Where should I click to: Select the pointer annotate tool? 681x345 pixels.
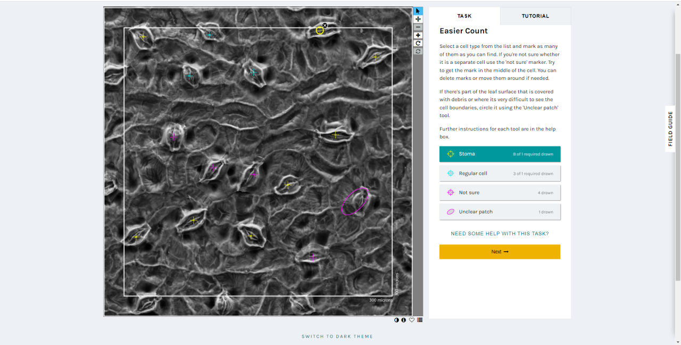tap(418, 11)
